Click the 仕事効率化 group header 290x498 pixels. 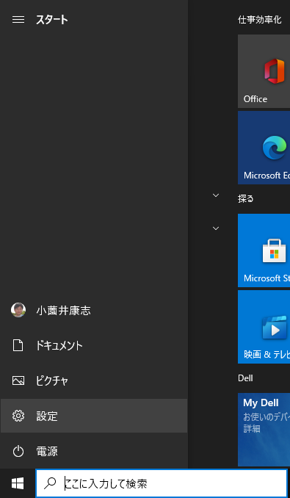pyautogui.click(x=260, y=20)
